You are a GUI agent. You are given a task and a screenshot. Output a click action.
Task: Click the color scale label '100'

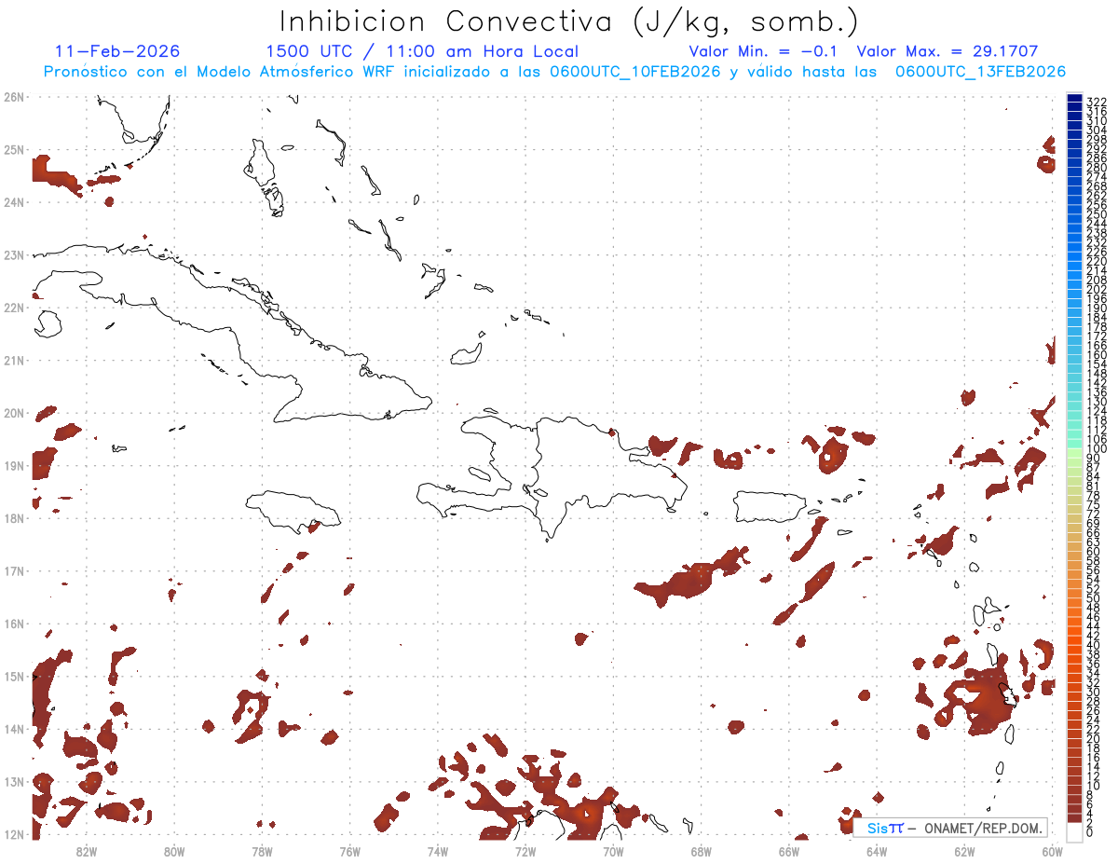[1097, 449]
